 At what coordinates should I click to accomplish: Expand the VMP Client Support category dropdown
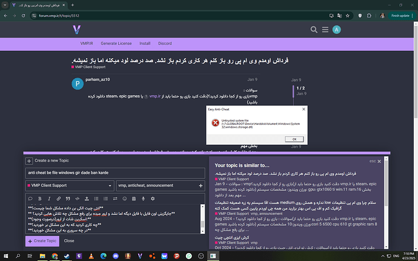(x=70, y=185)
